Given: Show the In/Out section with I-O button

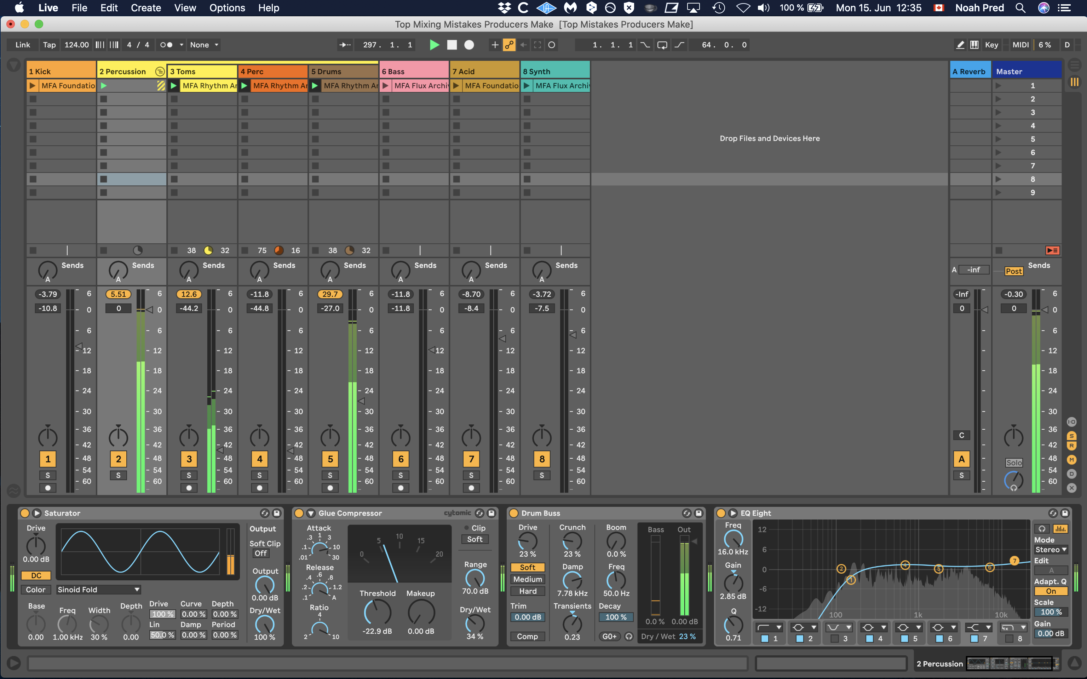Looking at the screenshot, I should pos(1072,422).
